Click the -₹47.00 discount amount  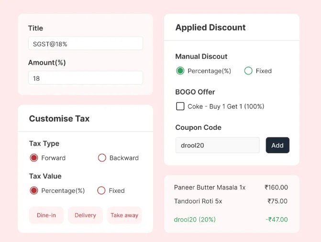pyautogui.click(x=277, y=220)
